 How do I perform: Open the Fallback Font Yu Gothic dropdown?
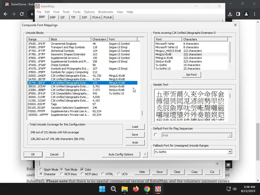coord(230,152)
